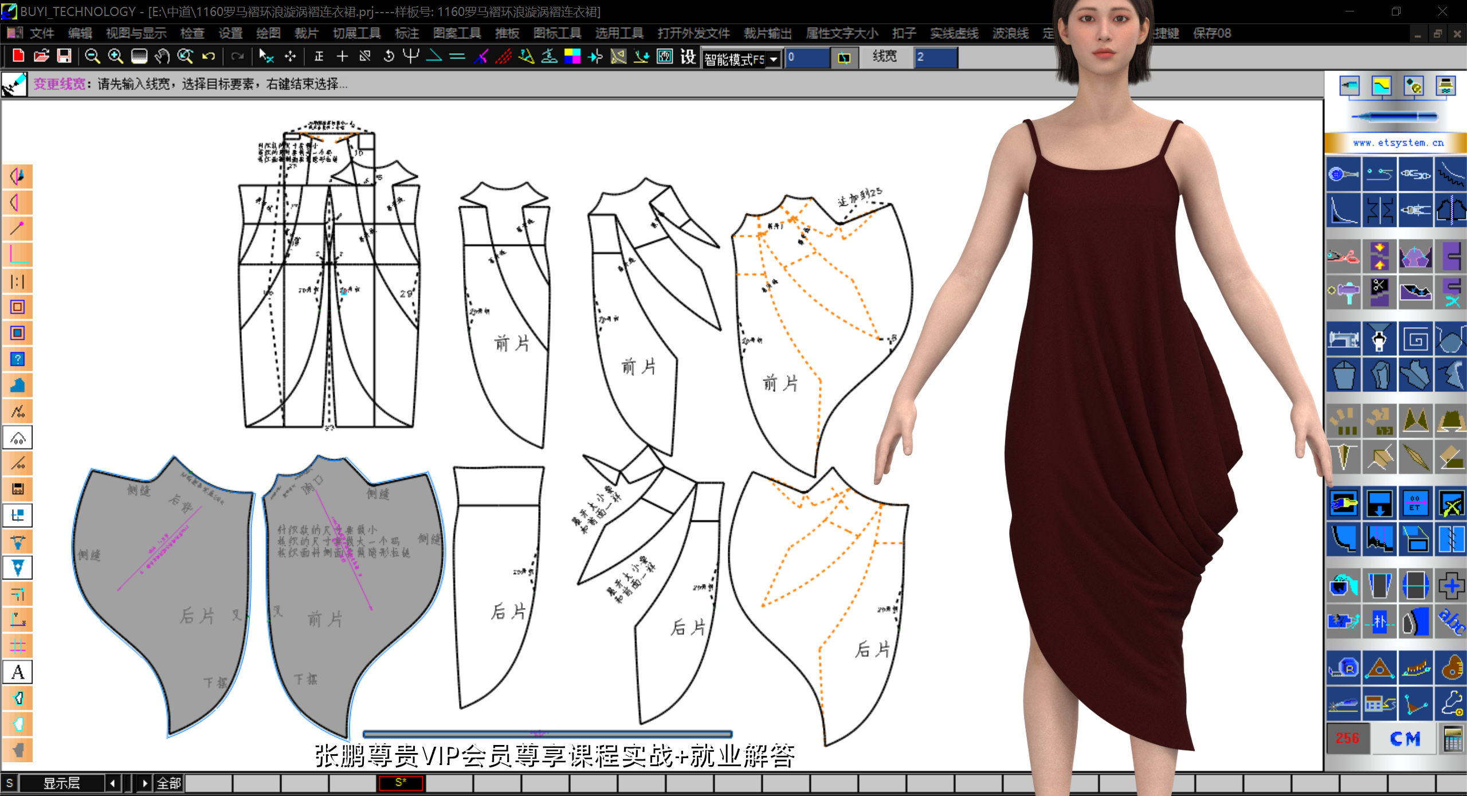Click the multicolor swatch icon in toolbar
Image resolution: width=1467 pixels, height=796 pixels.
572,56
